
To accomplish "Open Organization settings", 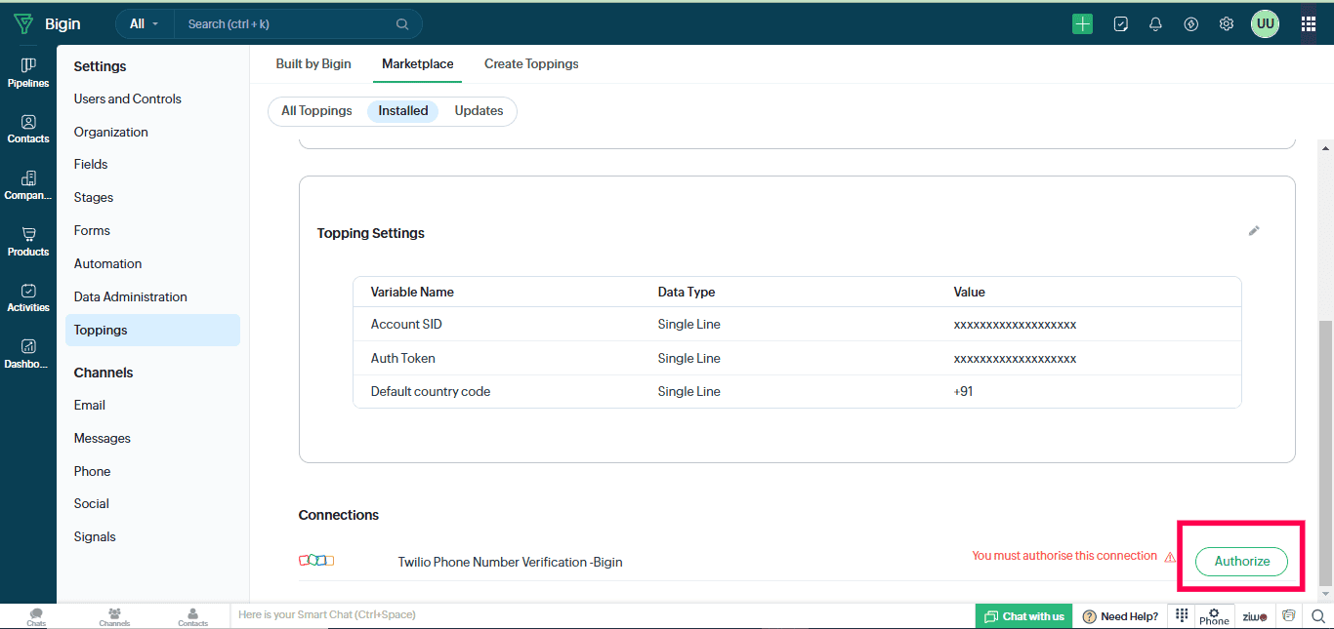I will (x=111, y=132).
